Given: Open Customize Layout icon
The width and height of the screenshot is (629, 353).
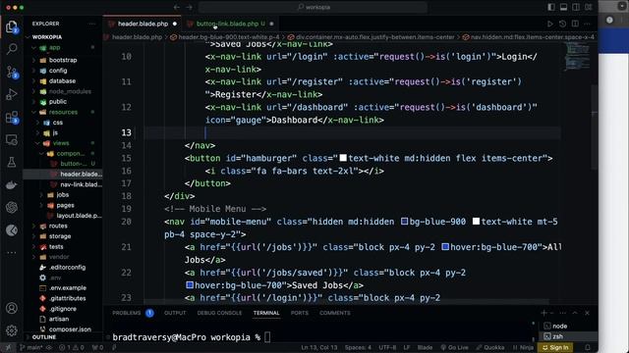Looking at the screenshot, I should pyautogui.click(x=588, y=7).
